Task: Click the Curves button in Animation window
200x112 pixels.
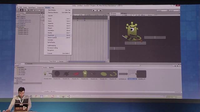Action: point(61,61)
